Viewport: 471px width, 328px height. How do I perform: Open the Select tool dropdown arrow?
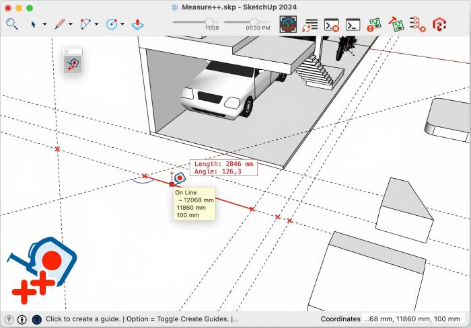coord(44,24)
